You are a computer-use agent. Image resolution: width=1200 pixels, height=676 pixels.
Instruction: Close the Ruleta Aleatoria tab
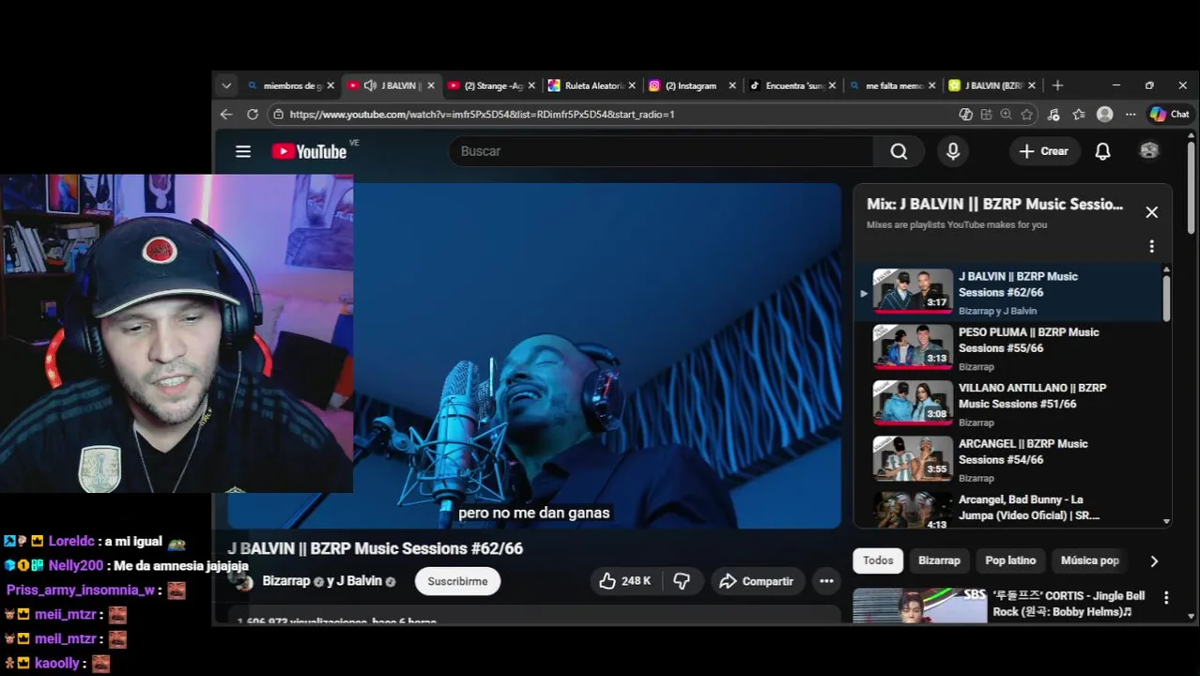tap(631, 85)
